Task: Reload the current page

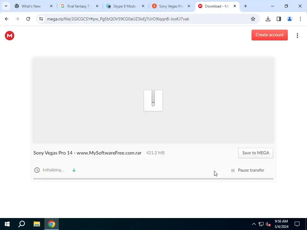Action: pos(28,19)
